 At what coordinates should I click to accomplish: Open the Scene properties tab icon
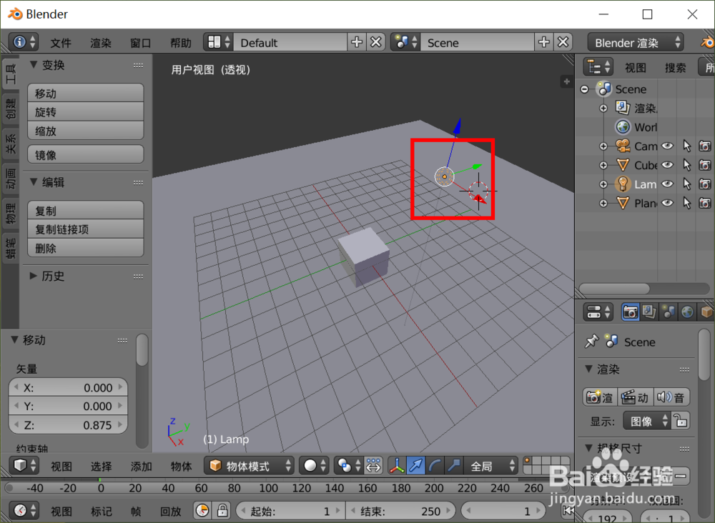click(x=669, y=312)
